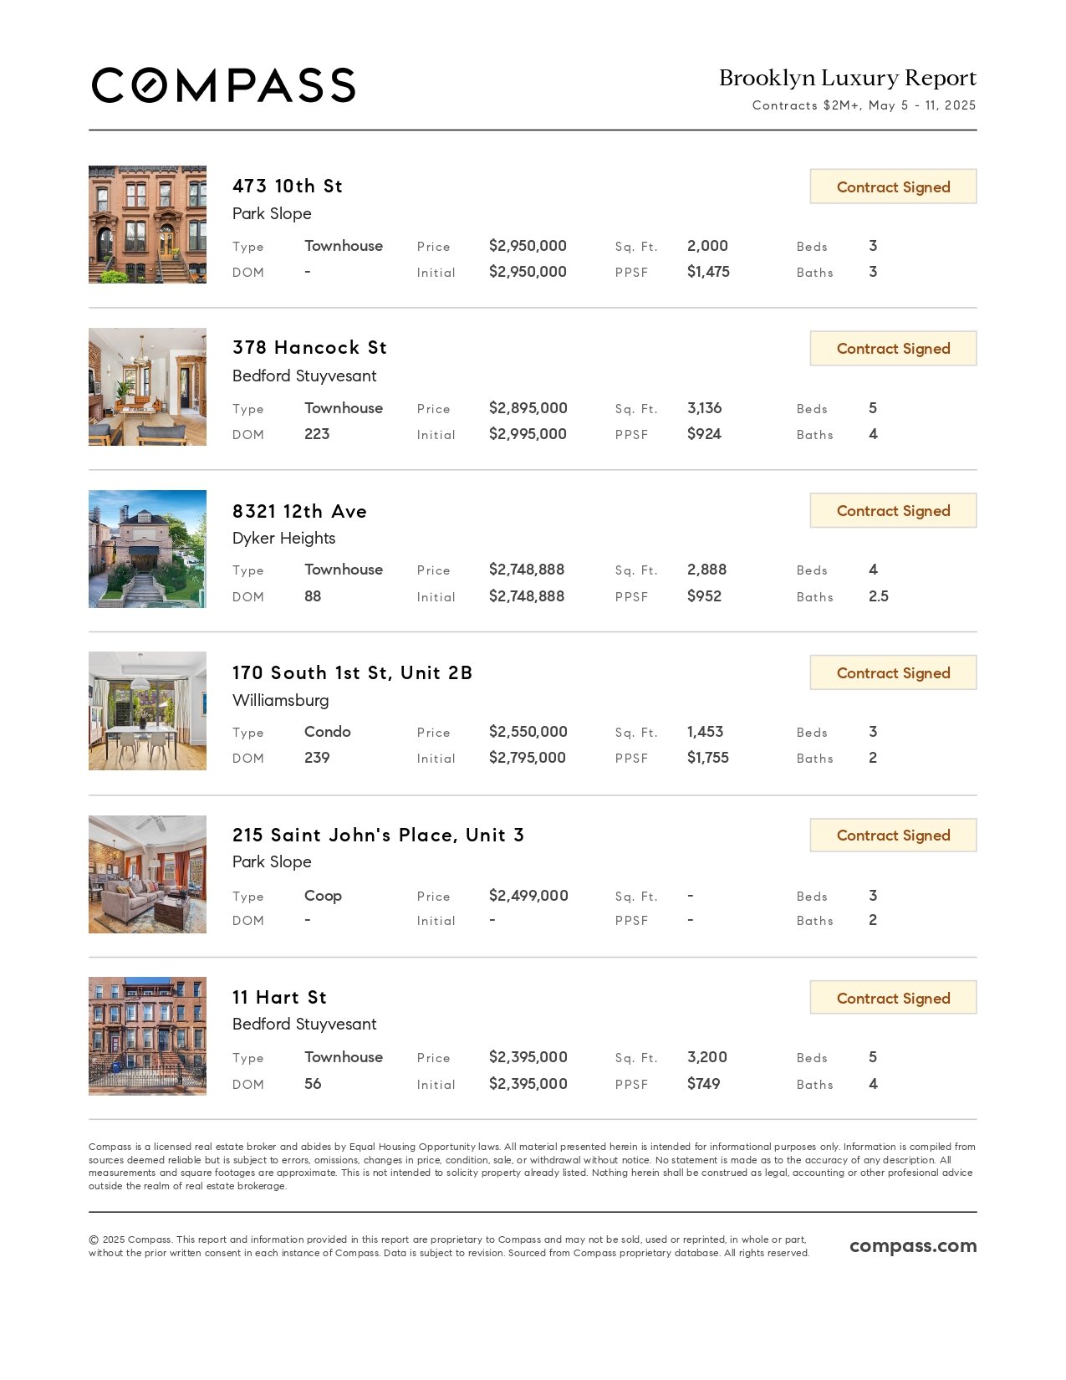
Task: Open the 215 Saint John's Place photo
Action: [147, 874]
